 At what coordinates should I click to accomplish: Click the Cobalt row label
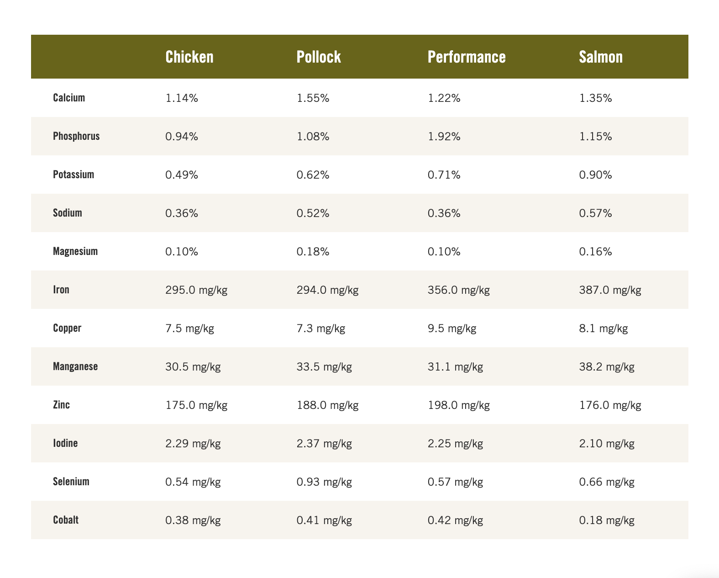point(66,520)
